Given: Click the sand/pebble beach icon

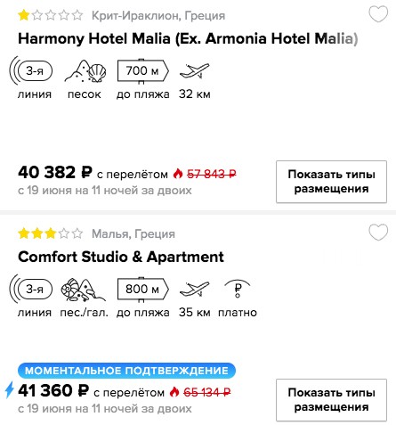Looking at the screenshot, I should pos(83,290).
